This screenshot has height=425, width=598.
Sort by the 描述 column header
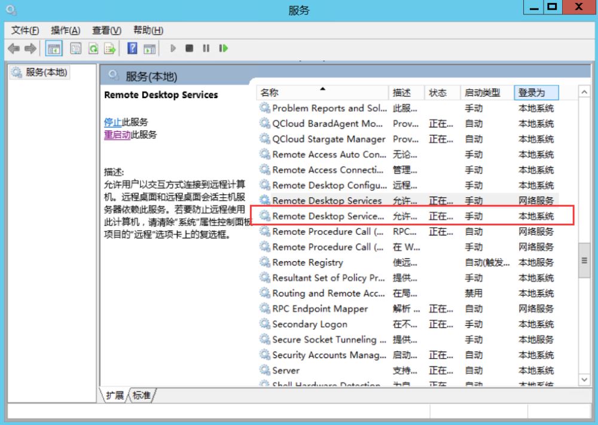(x=407, y=93)
